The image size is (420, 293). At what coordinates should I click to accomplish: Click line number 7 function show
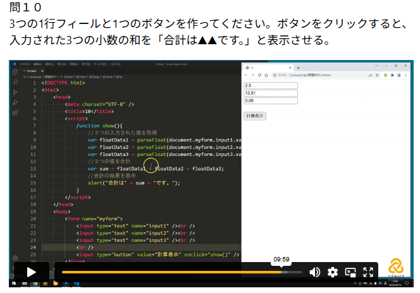(x=34, y=126)
